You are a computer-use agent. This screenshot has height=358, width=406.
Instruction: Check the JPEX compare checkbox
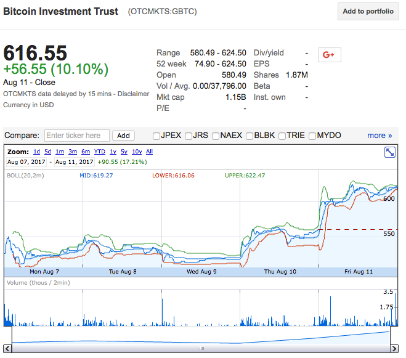click(x=156, y=136)
